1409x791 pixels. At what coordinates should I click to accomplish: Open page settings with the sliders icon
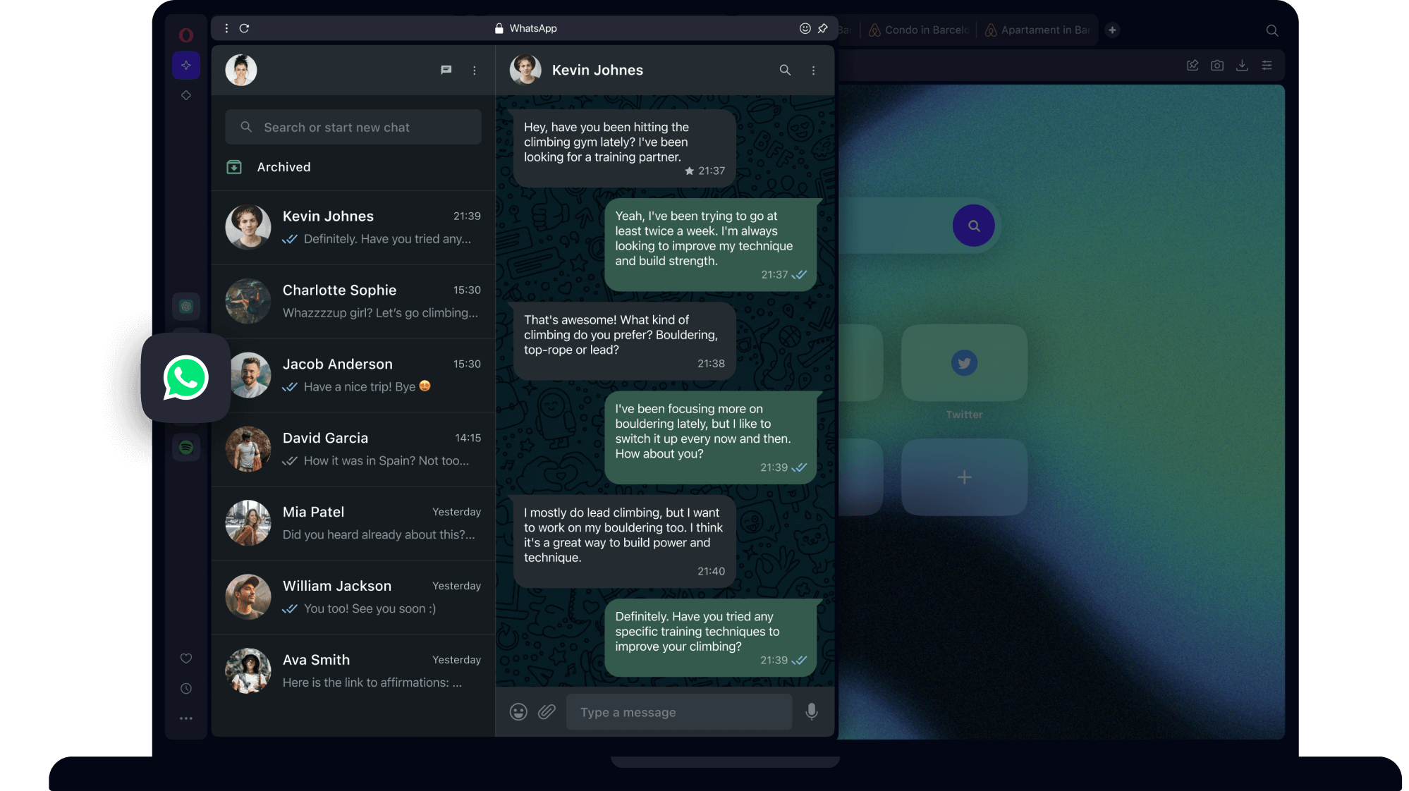click(x=1266, y=65)
